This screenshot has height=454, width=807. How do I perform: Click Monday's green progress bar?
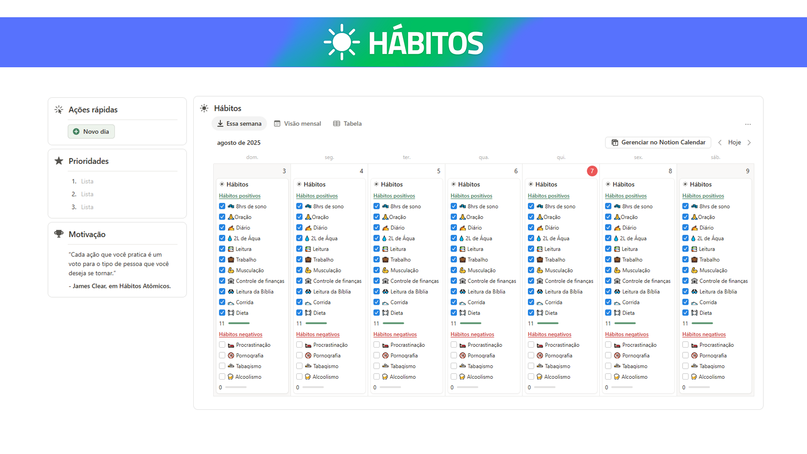(316, 323)
